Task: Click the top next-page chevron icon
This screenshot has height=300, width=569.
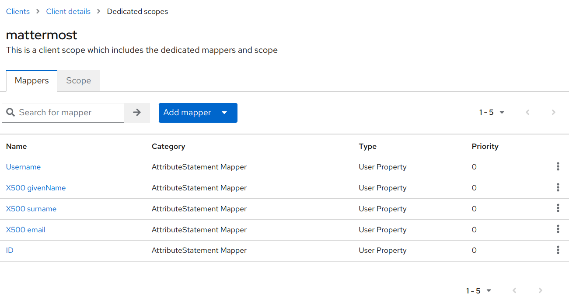Action: tap(554, 112)
